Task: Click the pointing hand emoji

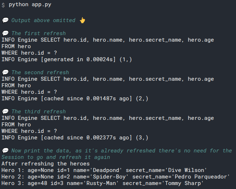Action: (x=82, y=20)
